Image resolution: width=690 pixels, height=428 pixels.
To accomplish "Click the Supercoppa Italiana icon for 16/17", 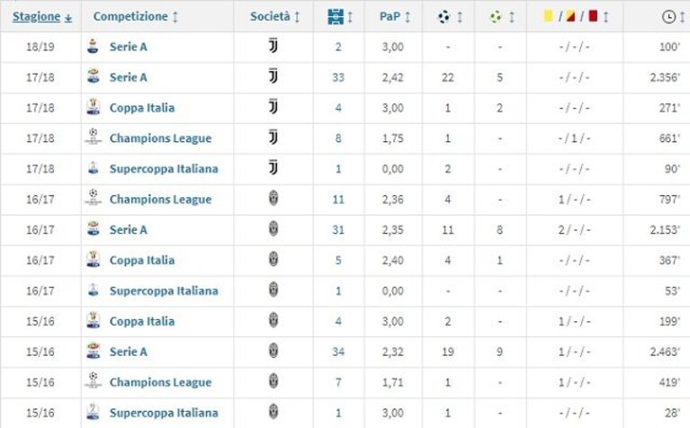I will click(x=93, y=290).
